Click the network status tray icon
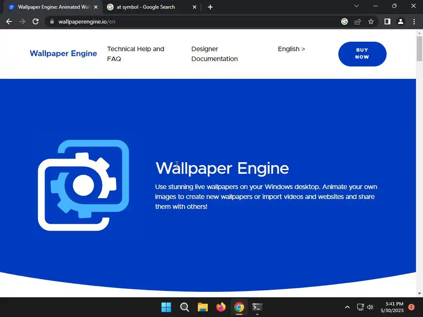 [360, 307]
